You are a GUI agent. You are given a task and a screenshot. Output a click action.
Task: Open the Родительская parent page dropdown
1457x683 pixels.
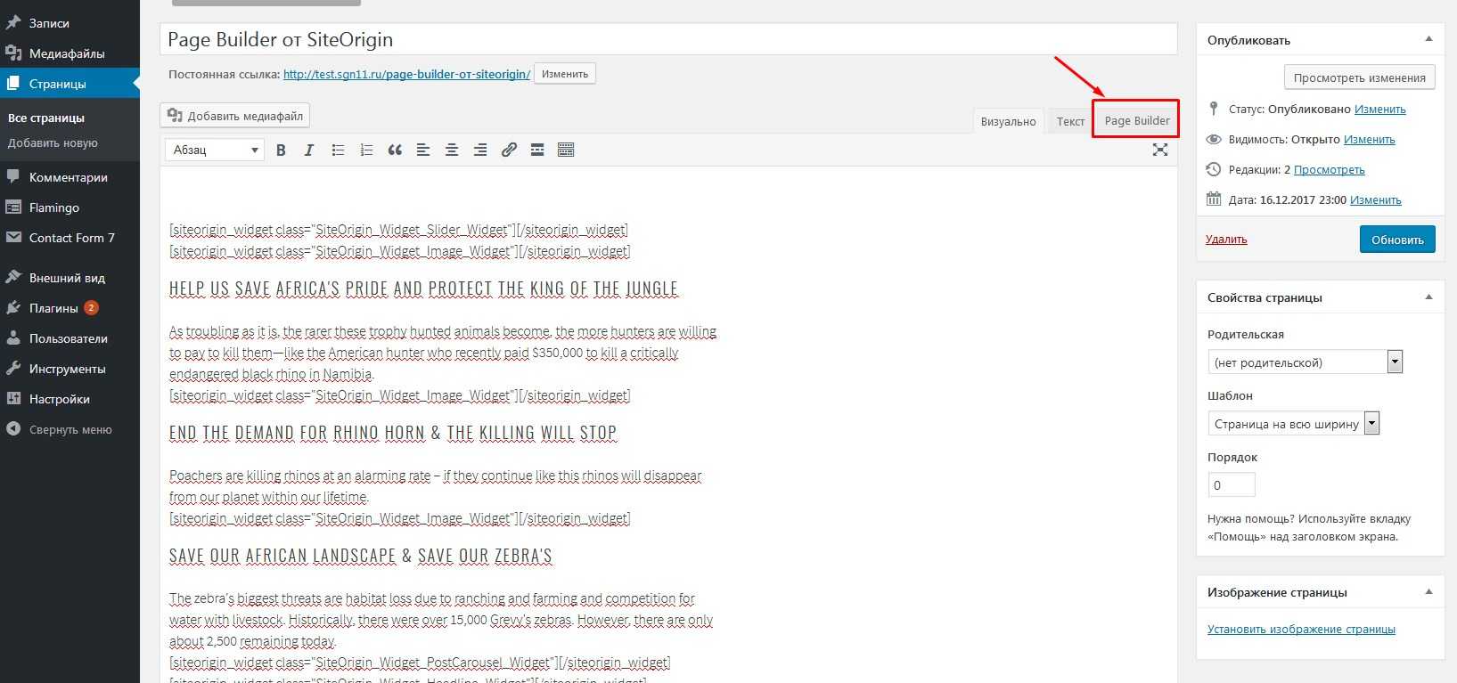pyautogui.click(x=1305, y=362)
